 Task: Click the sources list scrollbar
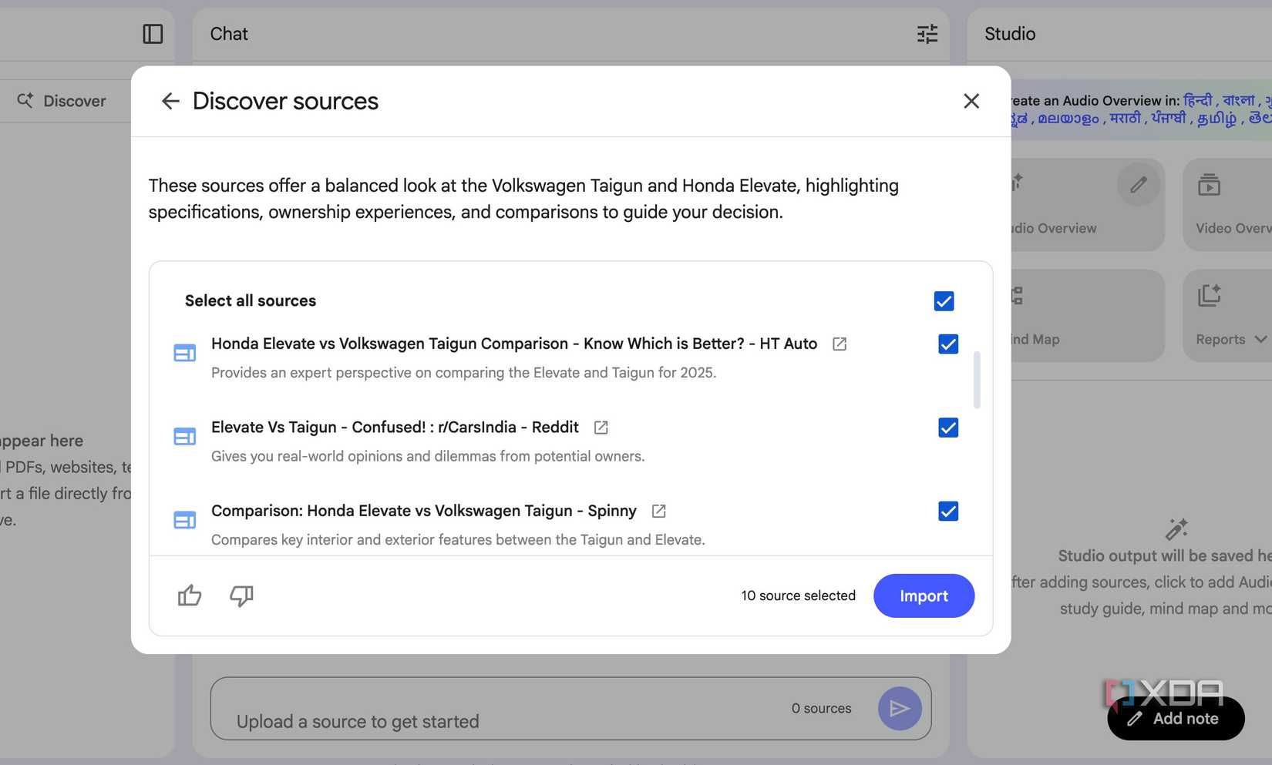pos(977,380)
